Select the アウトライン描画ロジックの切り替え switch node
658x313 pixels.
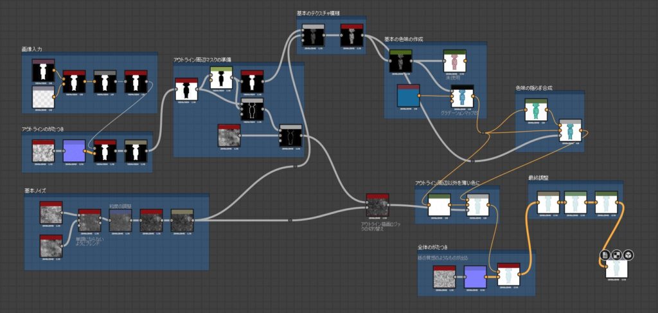(377, 206)
